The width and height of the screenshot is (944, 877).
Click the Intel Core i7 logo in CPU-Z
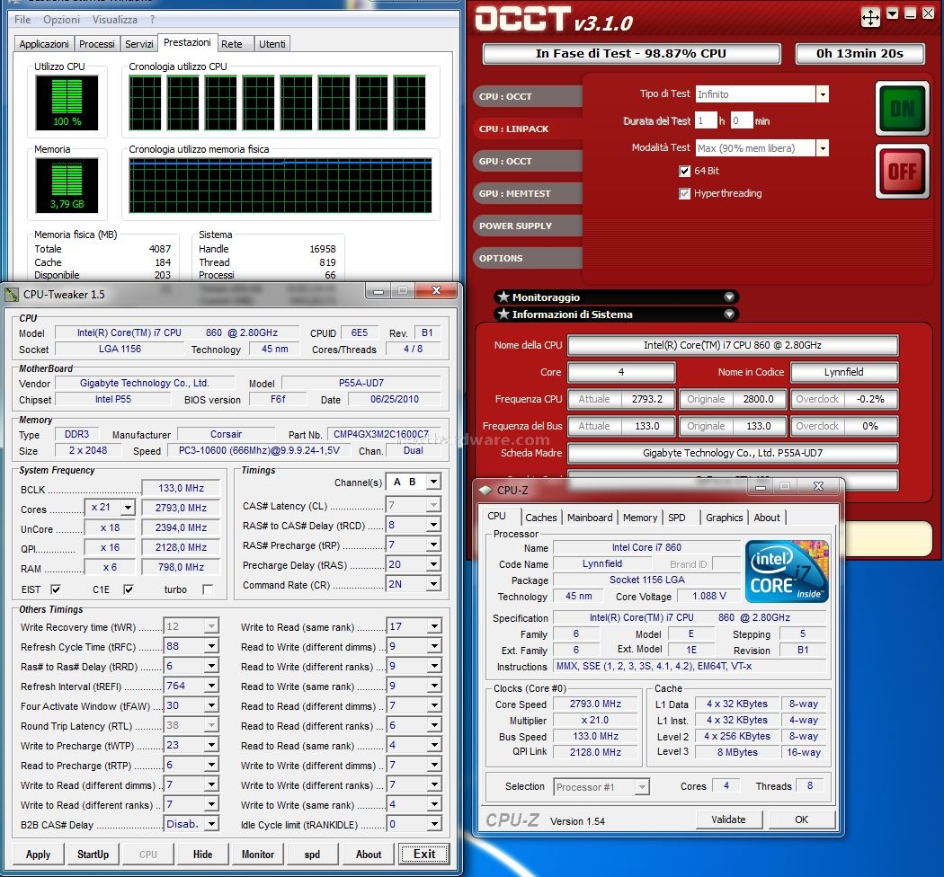787,571
